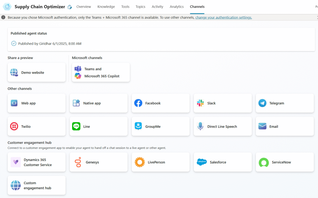Click the GroupMe chat icon

point(138,126)
